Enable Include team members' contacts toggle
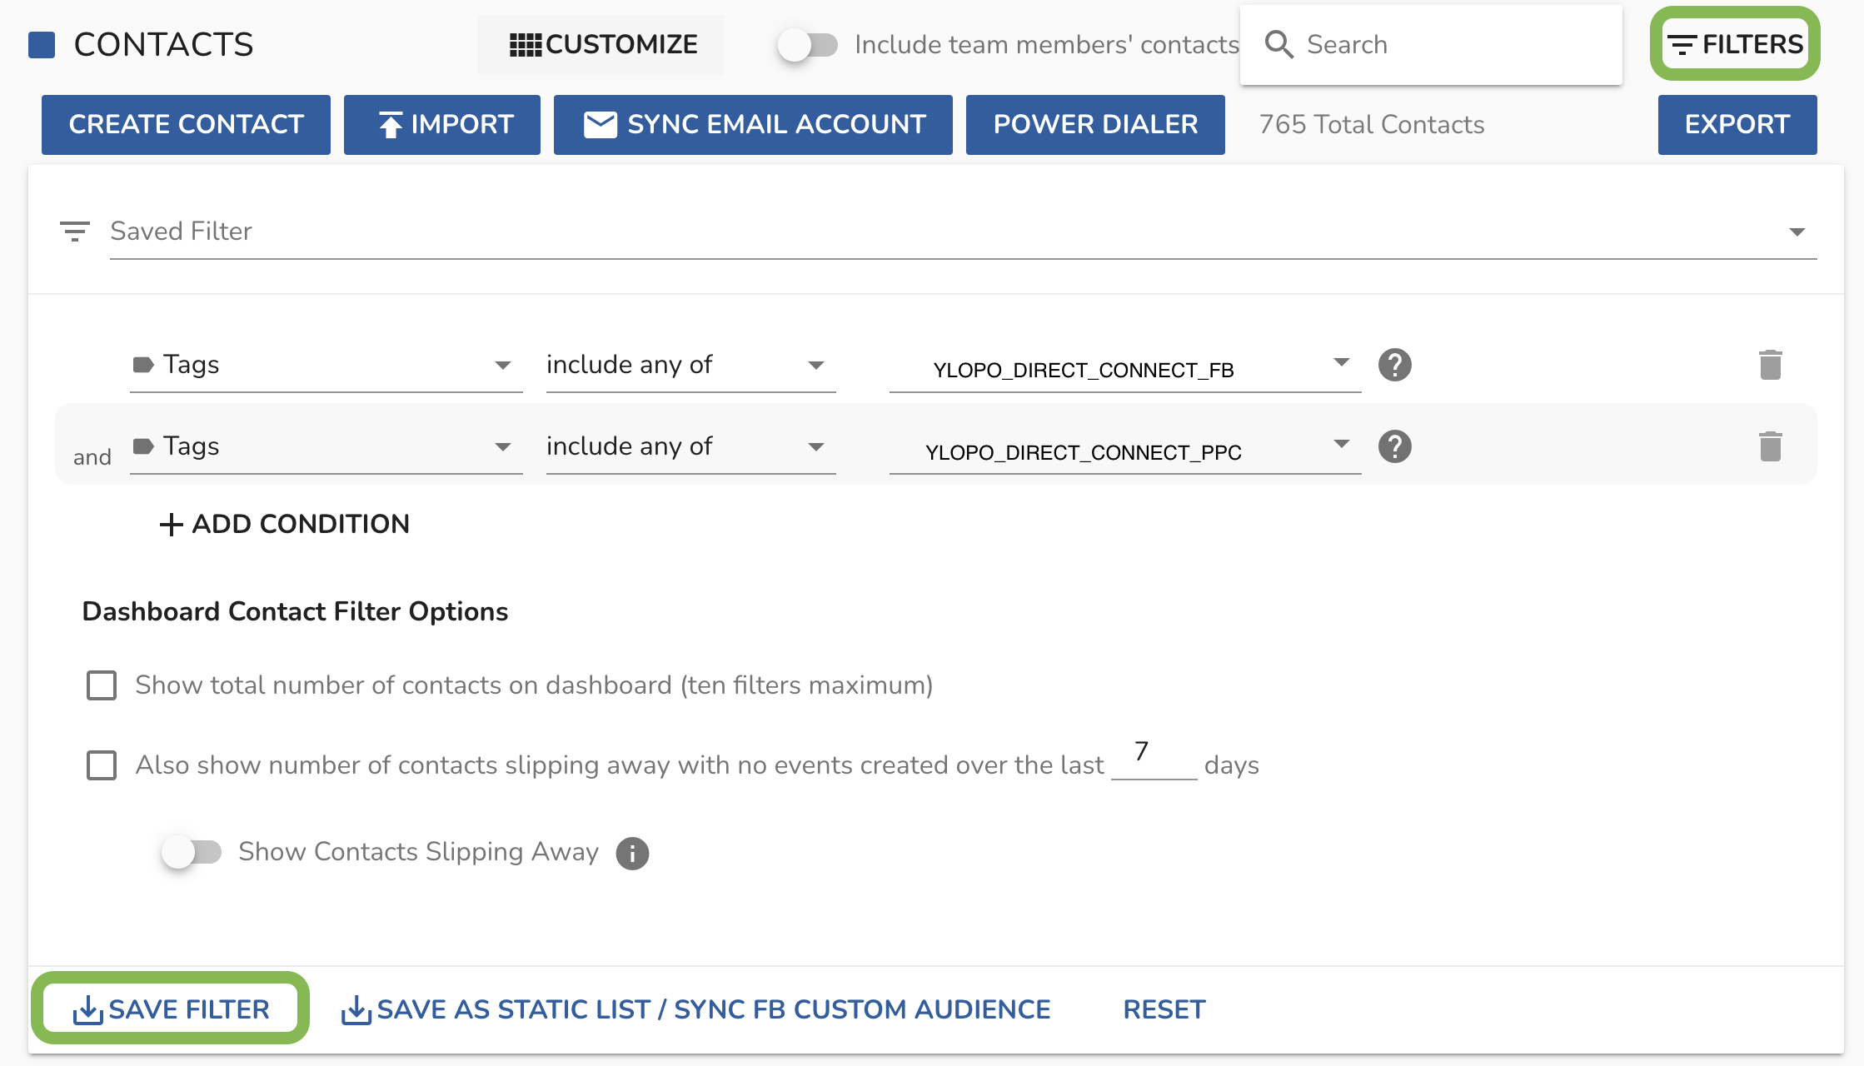Screen dimensions: 1864x1066 tap(810, 45)
